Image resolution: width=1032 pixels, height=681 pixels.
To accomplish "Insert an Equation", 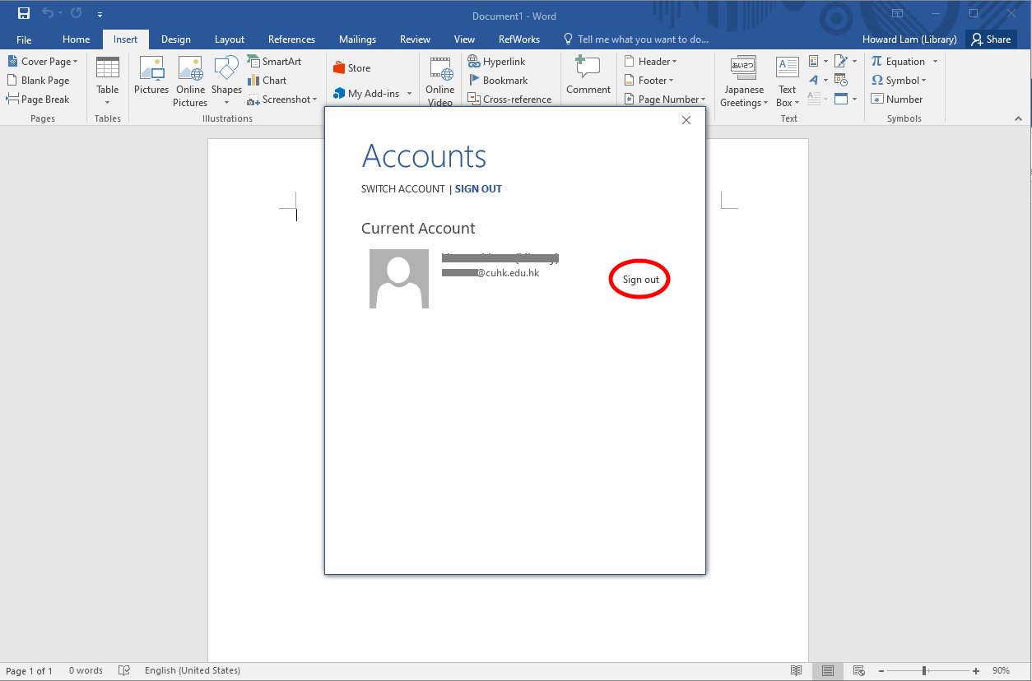I will point(904,62).
